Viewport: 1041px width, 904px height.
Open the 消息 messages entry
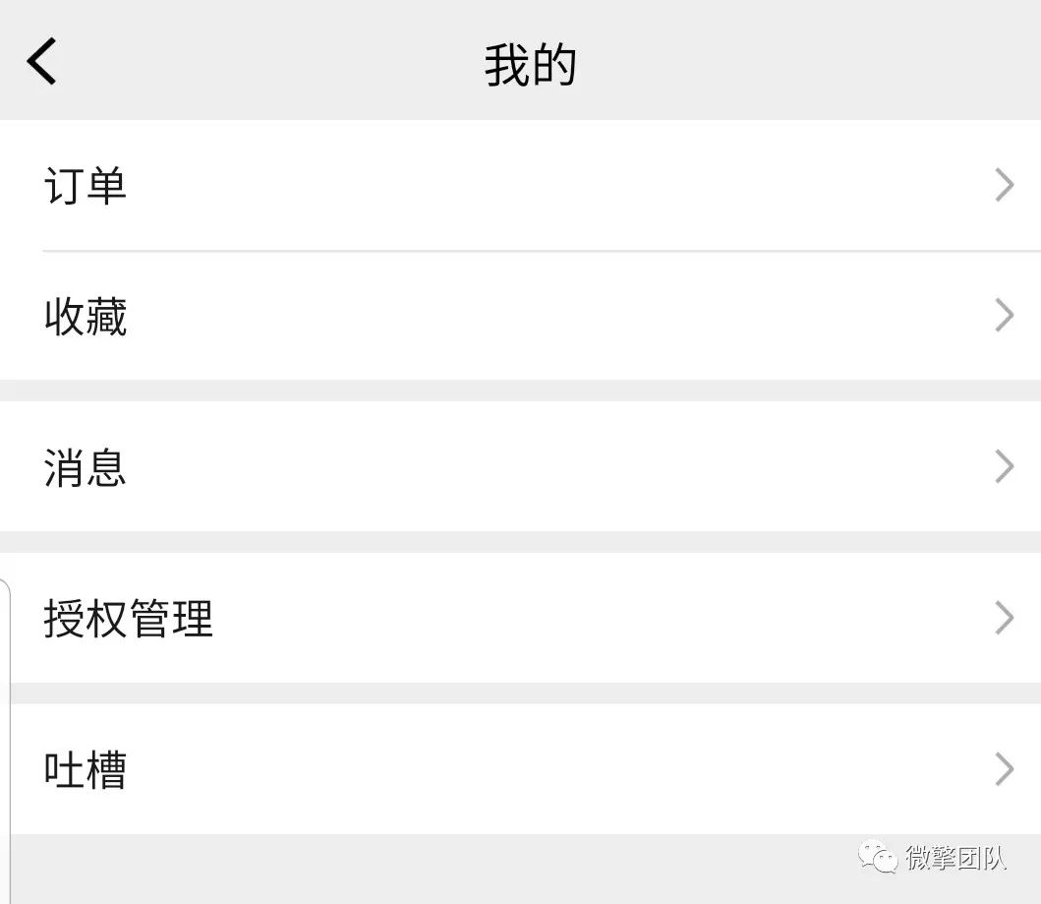point(521,466)
